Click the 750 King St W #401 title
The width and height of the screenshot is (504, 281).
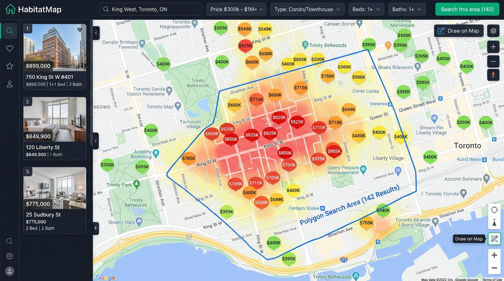(49, 77)
